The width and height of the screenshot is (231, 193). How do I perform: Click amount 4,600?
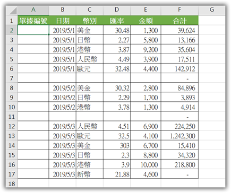tap(150, 174)
